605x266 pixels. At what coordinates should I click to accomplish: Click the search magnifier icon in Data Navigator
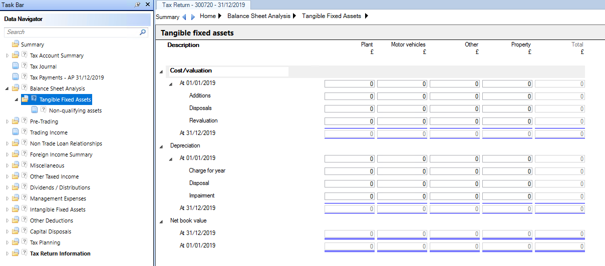point(143,32)
